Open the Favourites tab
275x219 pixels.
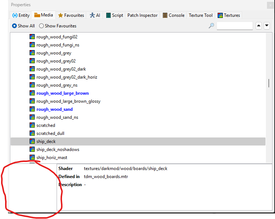tap(71, 15)
